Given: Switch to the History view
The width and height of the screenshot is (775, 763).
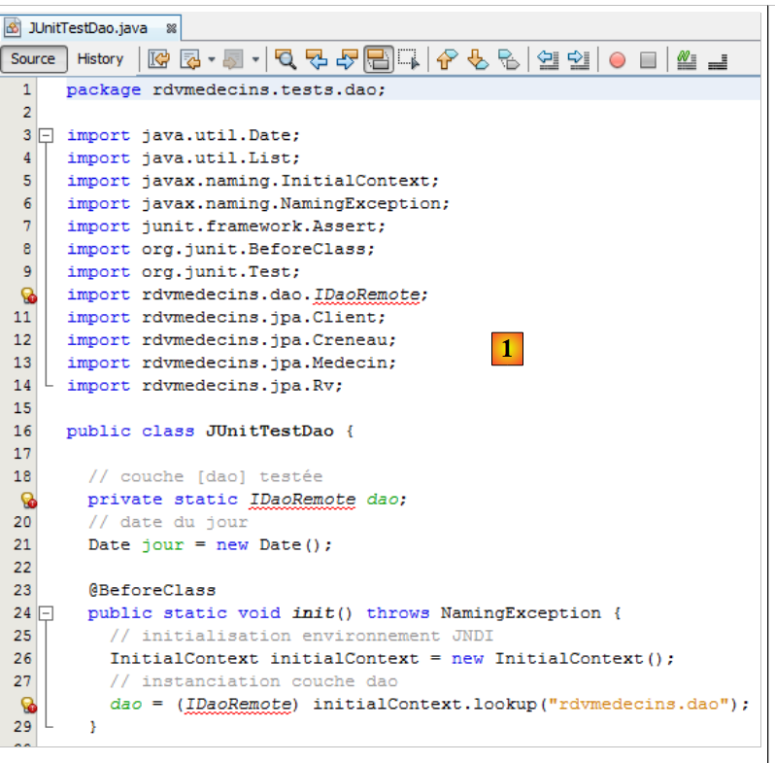Looking at the screenshot, I should [x=100, y=59].
